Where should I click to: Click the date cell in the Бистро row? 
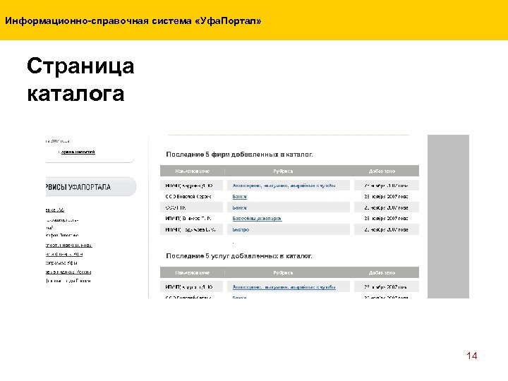387,229
